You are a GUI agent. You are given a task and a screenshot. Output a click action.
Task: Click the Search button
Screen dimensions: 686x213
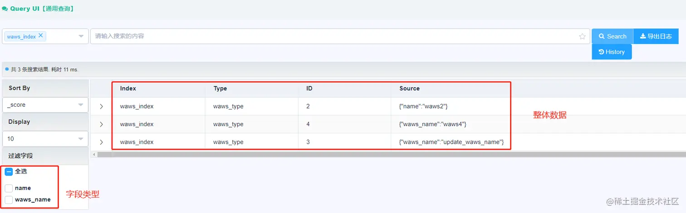tap(612, 36)
